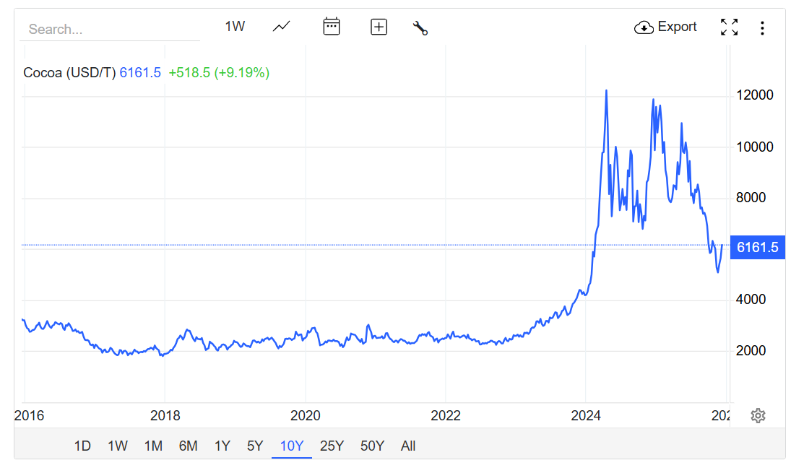Choose the 5Y time range
This screenshot has height=468, width=804.
[x=255, y=446]
